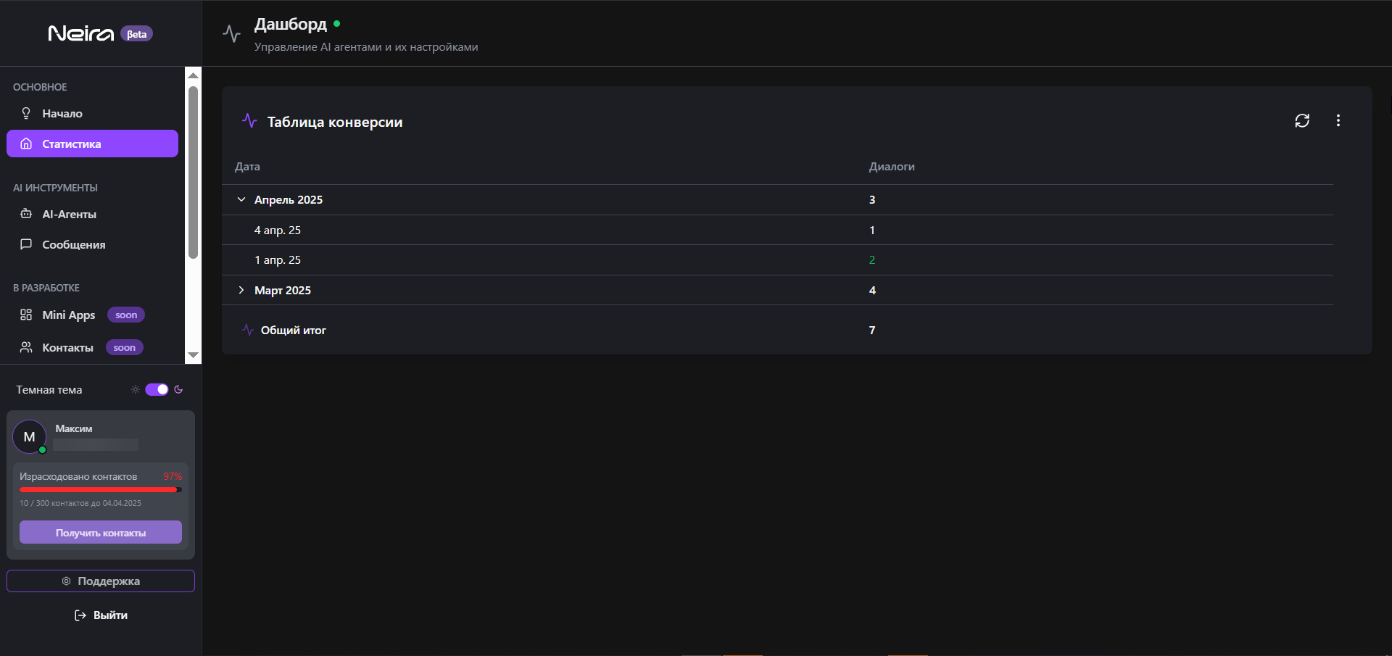
Task: Open the three-dot options menu
Action: (1338, 121)
